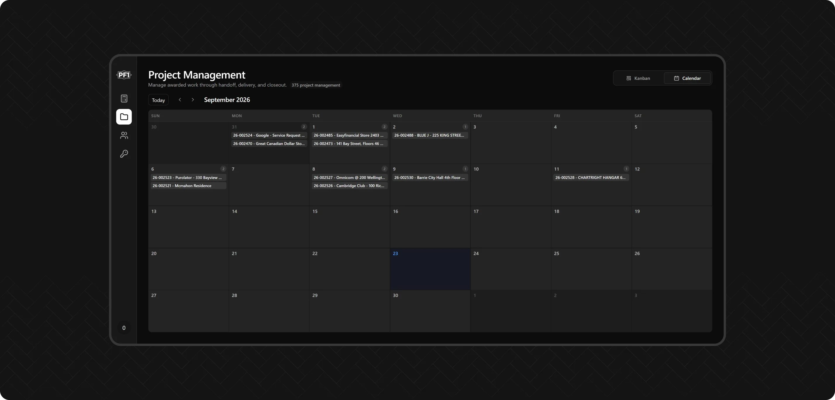Go to previous month with left chevron
Viewport: 835px width, 400px height.
point(180,100)
